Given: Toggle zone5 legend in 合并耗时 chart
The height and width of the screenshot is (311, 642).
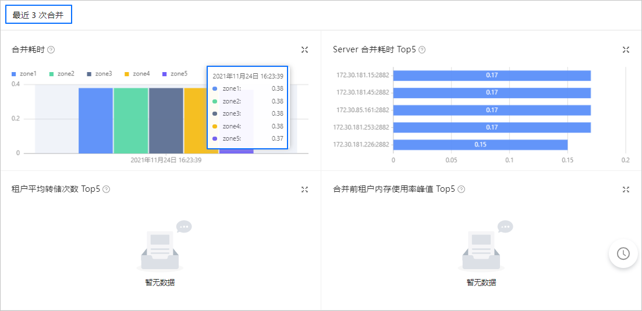Looking at the screenshot, I should 175,74.
